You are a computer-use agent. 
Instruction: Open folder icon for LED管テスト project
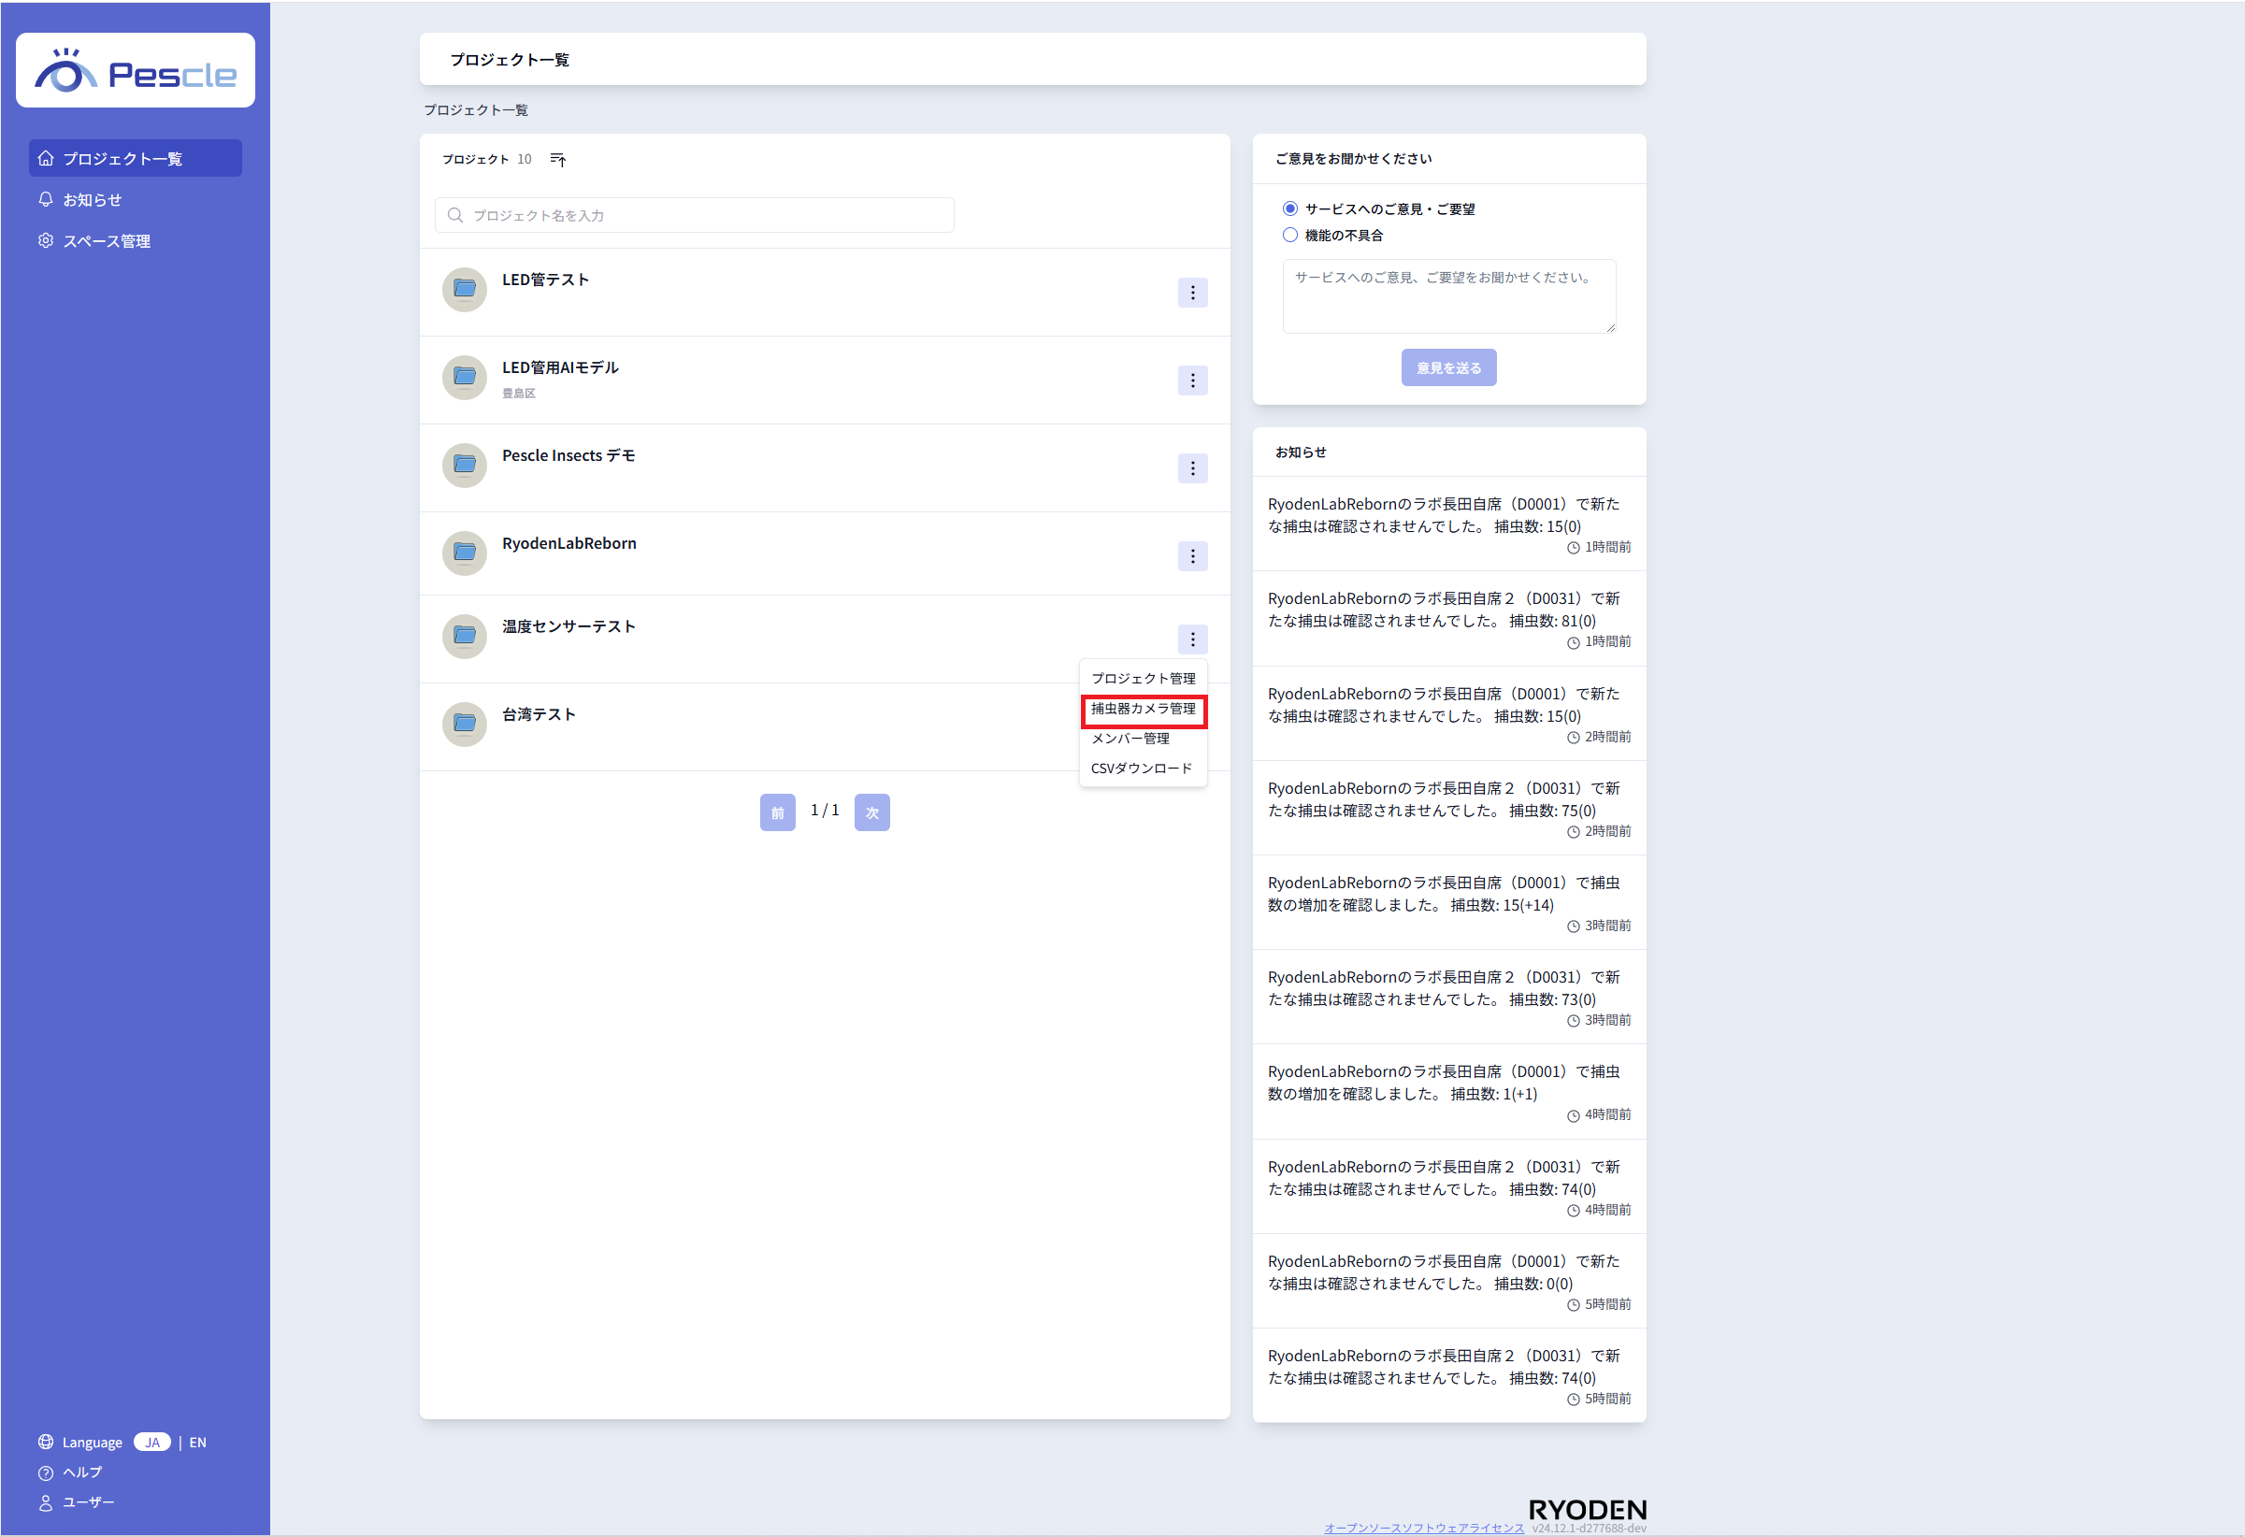coord(465,289)
